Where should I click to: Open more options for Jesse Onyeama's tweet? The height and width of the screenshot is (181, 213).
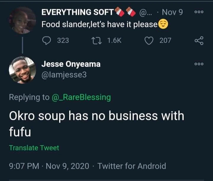199,64
